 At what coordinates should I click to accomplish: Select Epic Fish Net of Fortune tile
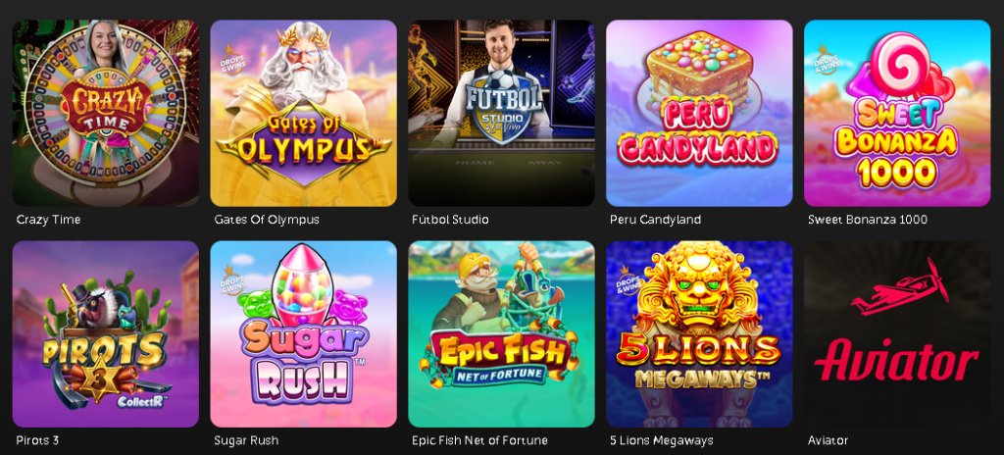501,333
